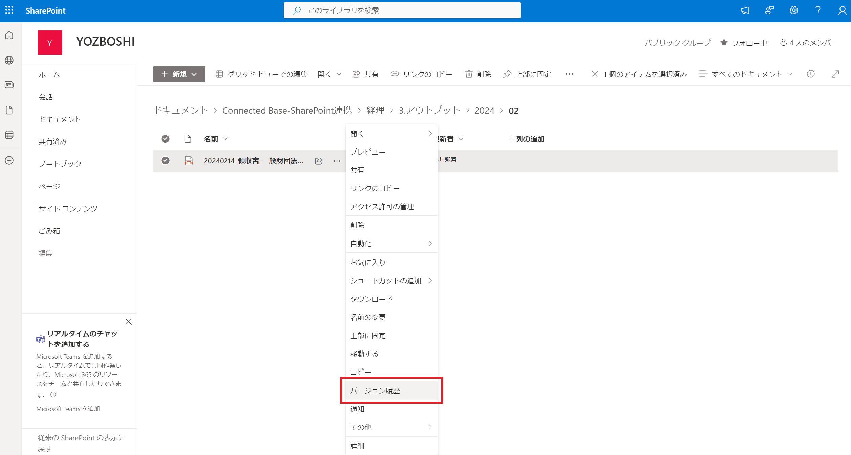Select 詳細 in the context menu
851x455 pixels.
coord(391,446)
